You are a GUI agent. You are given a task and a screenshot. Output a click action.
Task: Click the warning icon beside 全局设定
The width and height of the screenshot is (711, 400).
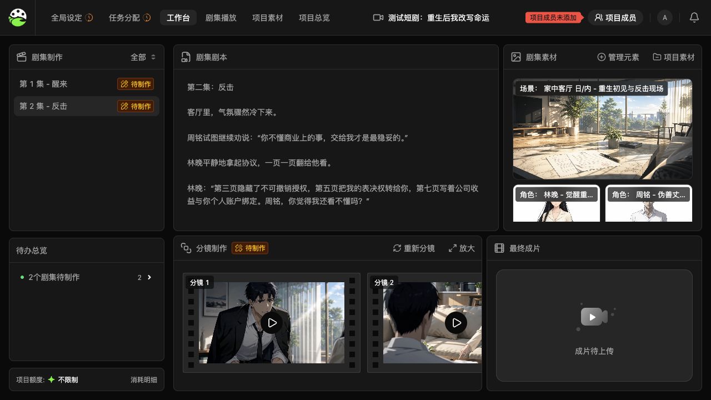[x=89, y=18]
